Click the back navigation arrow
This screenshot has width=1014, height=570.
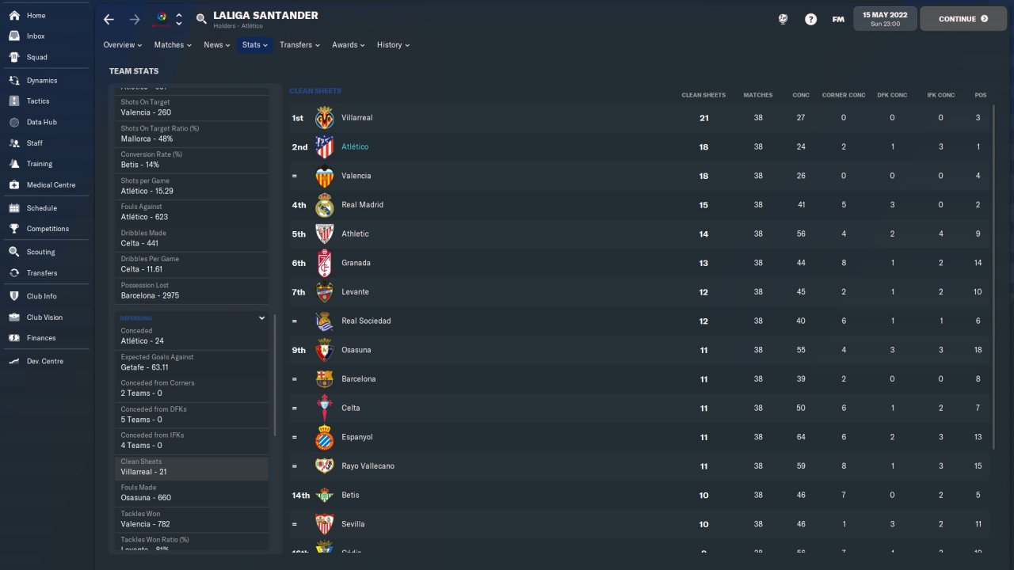pos(109,19)
